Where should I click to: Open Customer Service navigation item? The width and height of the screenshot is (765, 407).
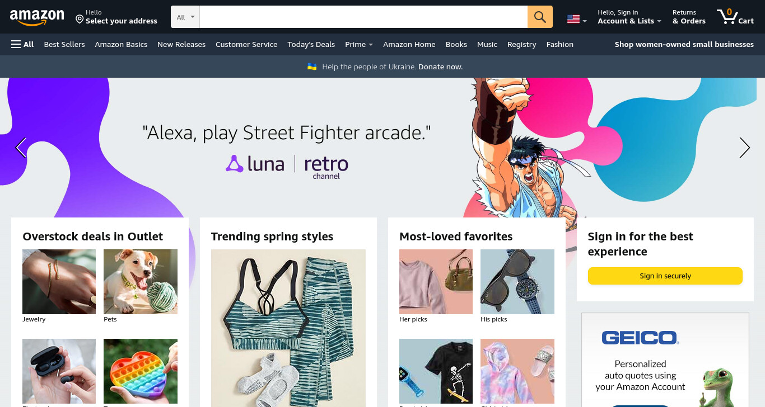(246, 44)
